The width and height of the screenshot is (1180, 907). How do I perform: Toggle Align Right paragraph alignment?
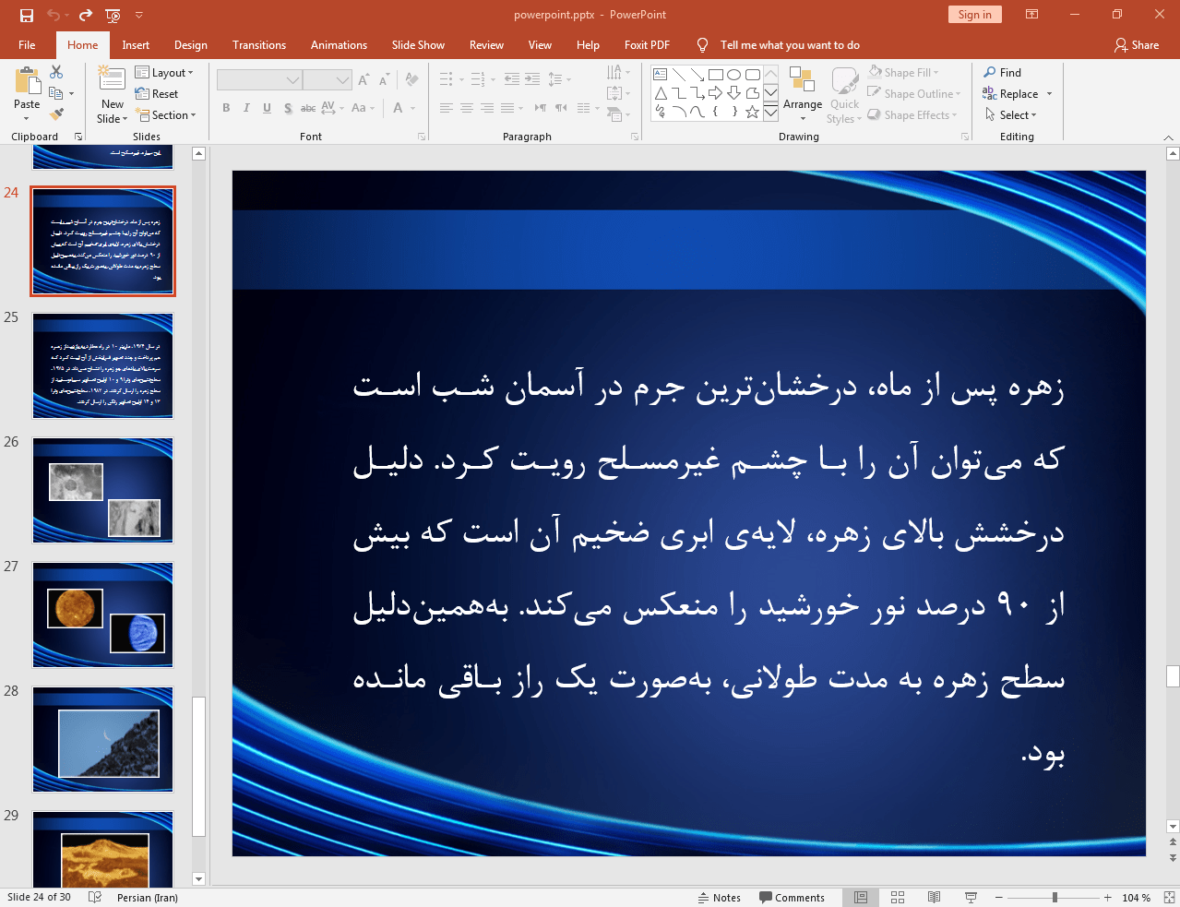[486, 108]
